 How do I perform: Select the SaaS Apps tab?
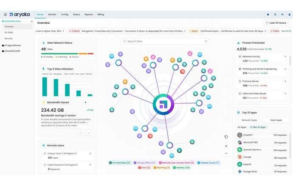tap(275, 120)
